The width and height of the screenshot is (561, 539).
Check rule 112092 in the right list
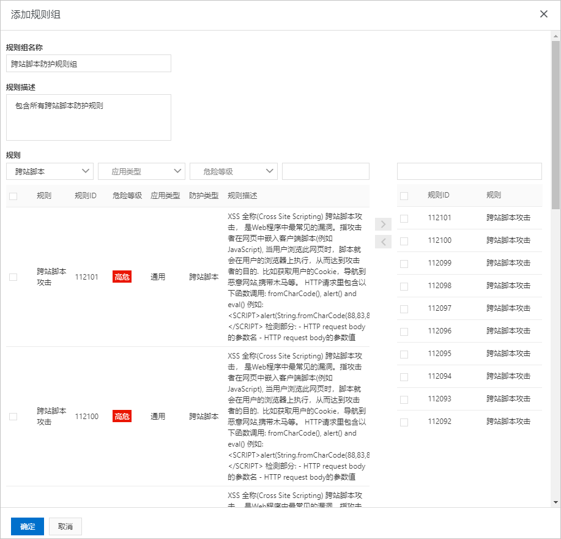point(404,422)
